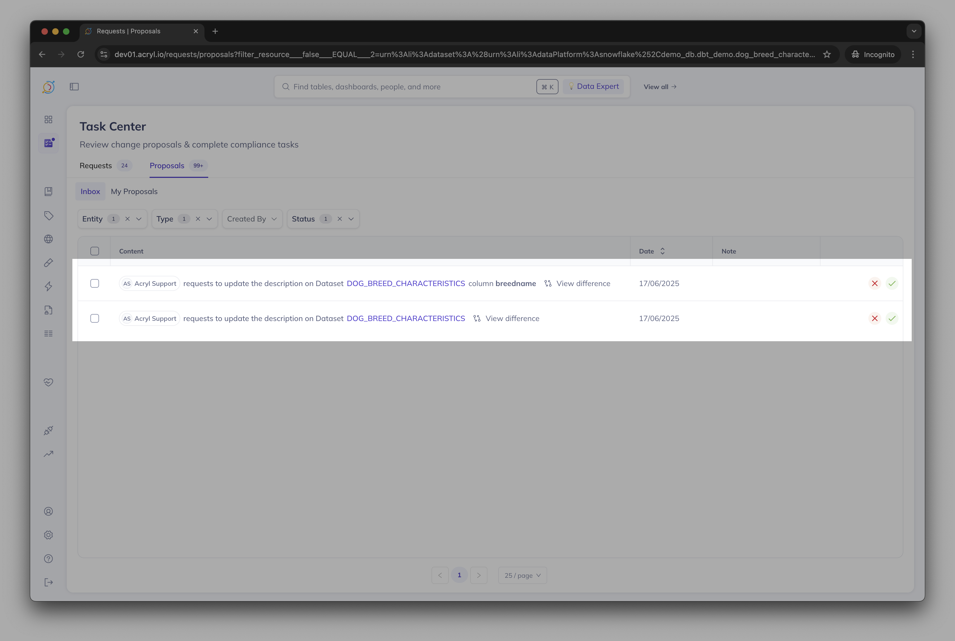The width and height of the screenshot is (955, 641).
Task: Open the health heartbeat sidebar icon
Action: (49, 382)
